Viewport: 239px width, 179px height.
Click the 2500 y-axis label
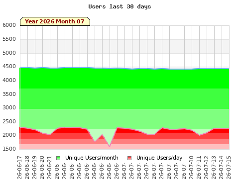(x=9, y=121)
